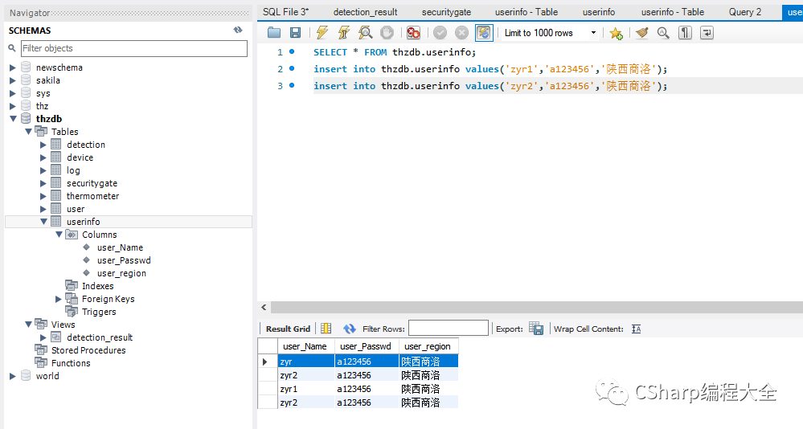803x429 pixels.
Task: Refresh the result grid data
Action: [349, 329]
